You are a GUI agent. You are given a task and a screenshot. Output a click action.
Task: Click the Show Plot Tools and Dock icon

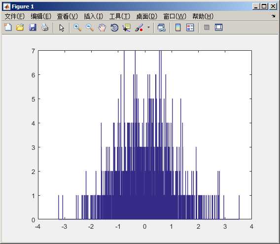tap(218, 27)
